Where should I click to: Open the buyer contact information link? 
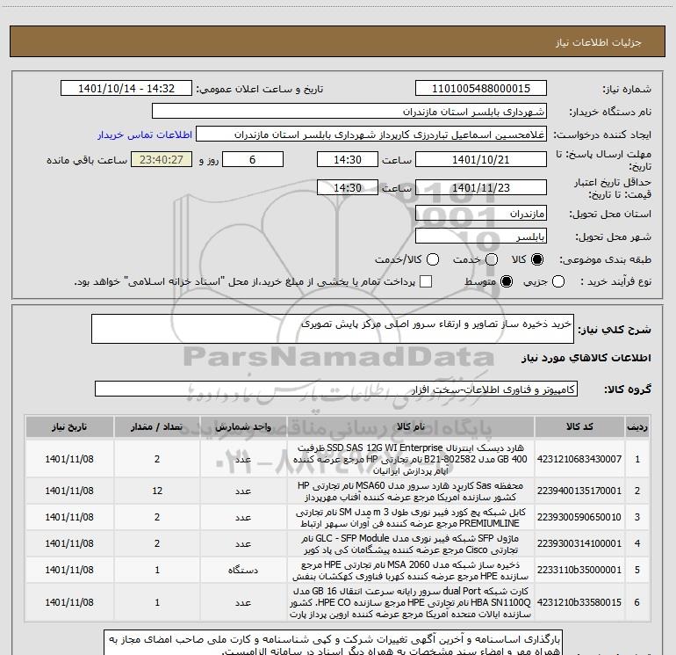pos(145,135)
